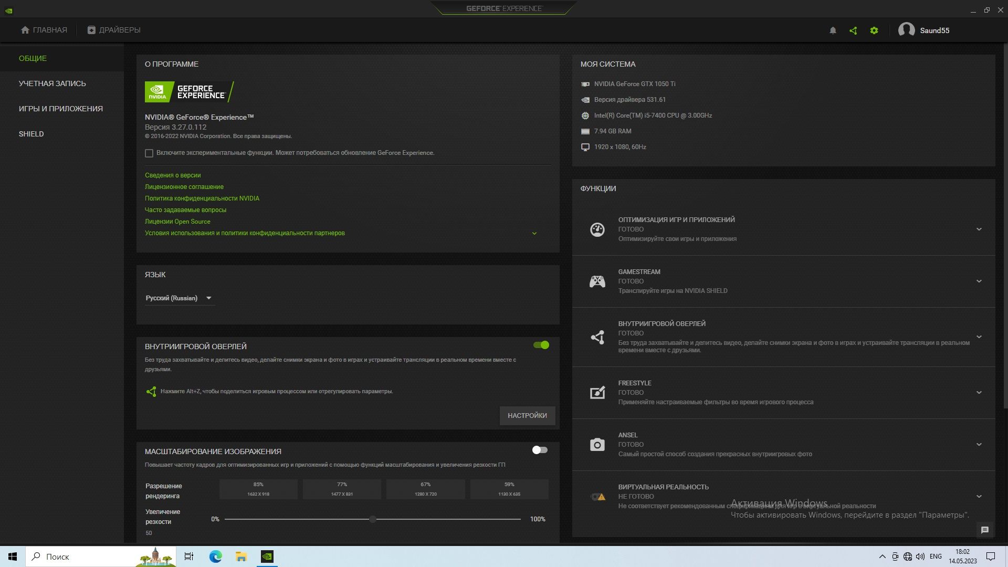The width and height of the screenshot is (1008, 567).
Task: Click the speedometer icon for game optimization
Action: coord(597,229)
